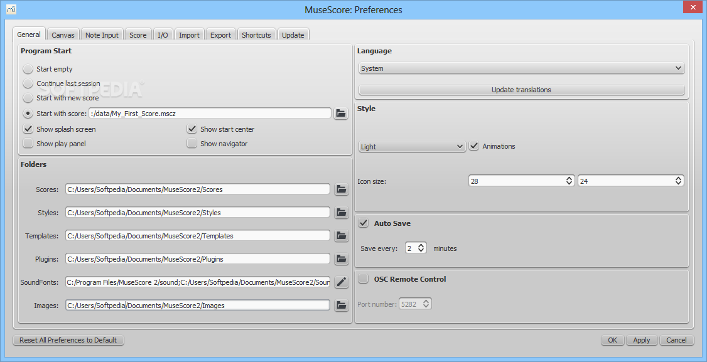The image size is (707, 362).
Task: Change the Save every minutes spinner
Action: click(x=415, y=248)
